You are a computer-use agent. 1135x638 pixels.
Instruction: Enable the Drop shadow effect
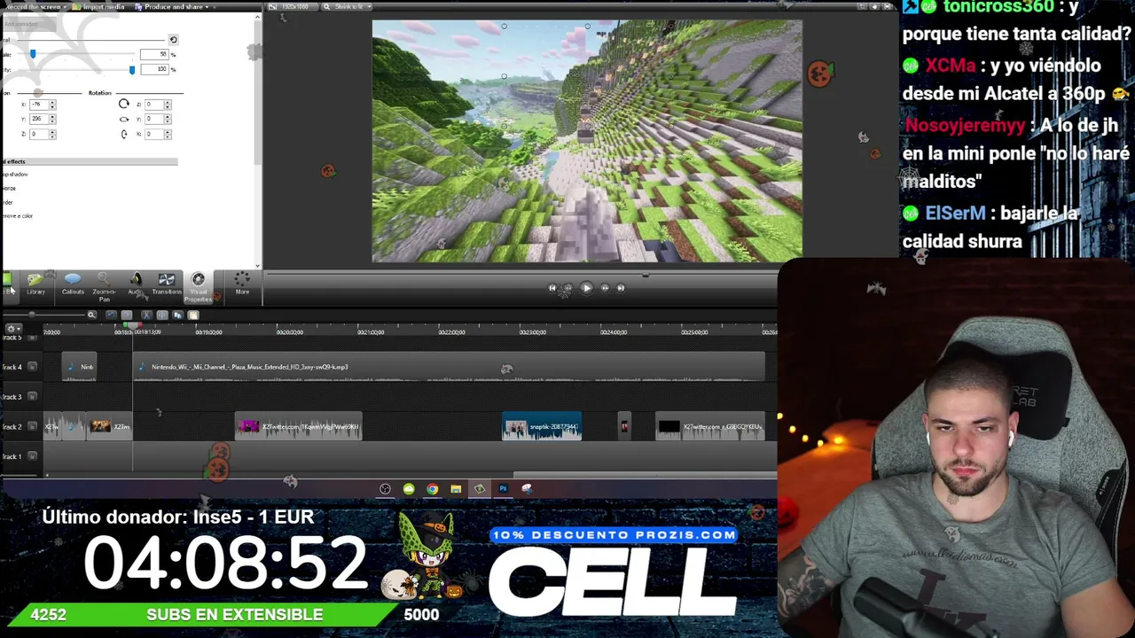pos(14,175)
